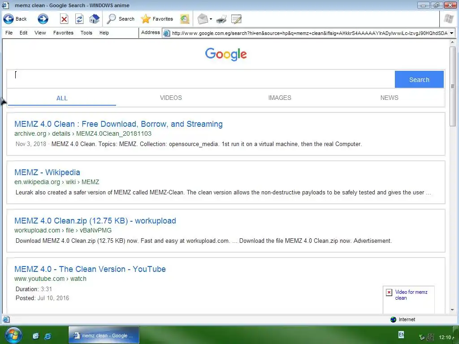The image size is (459, 344).
Task: Open the Home page icon
Action: (94, 19)
